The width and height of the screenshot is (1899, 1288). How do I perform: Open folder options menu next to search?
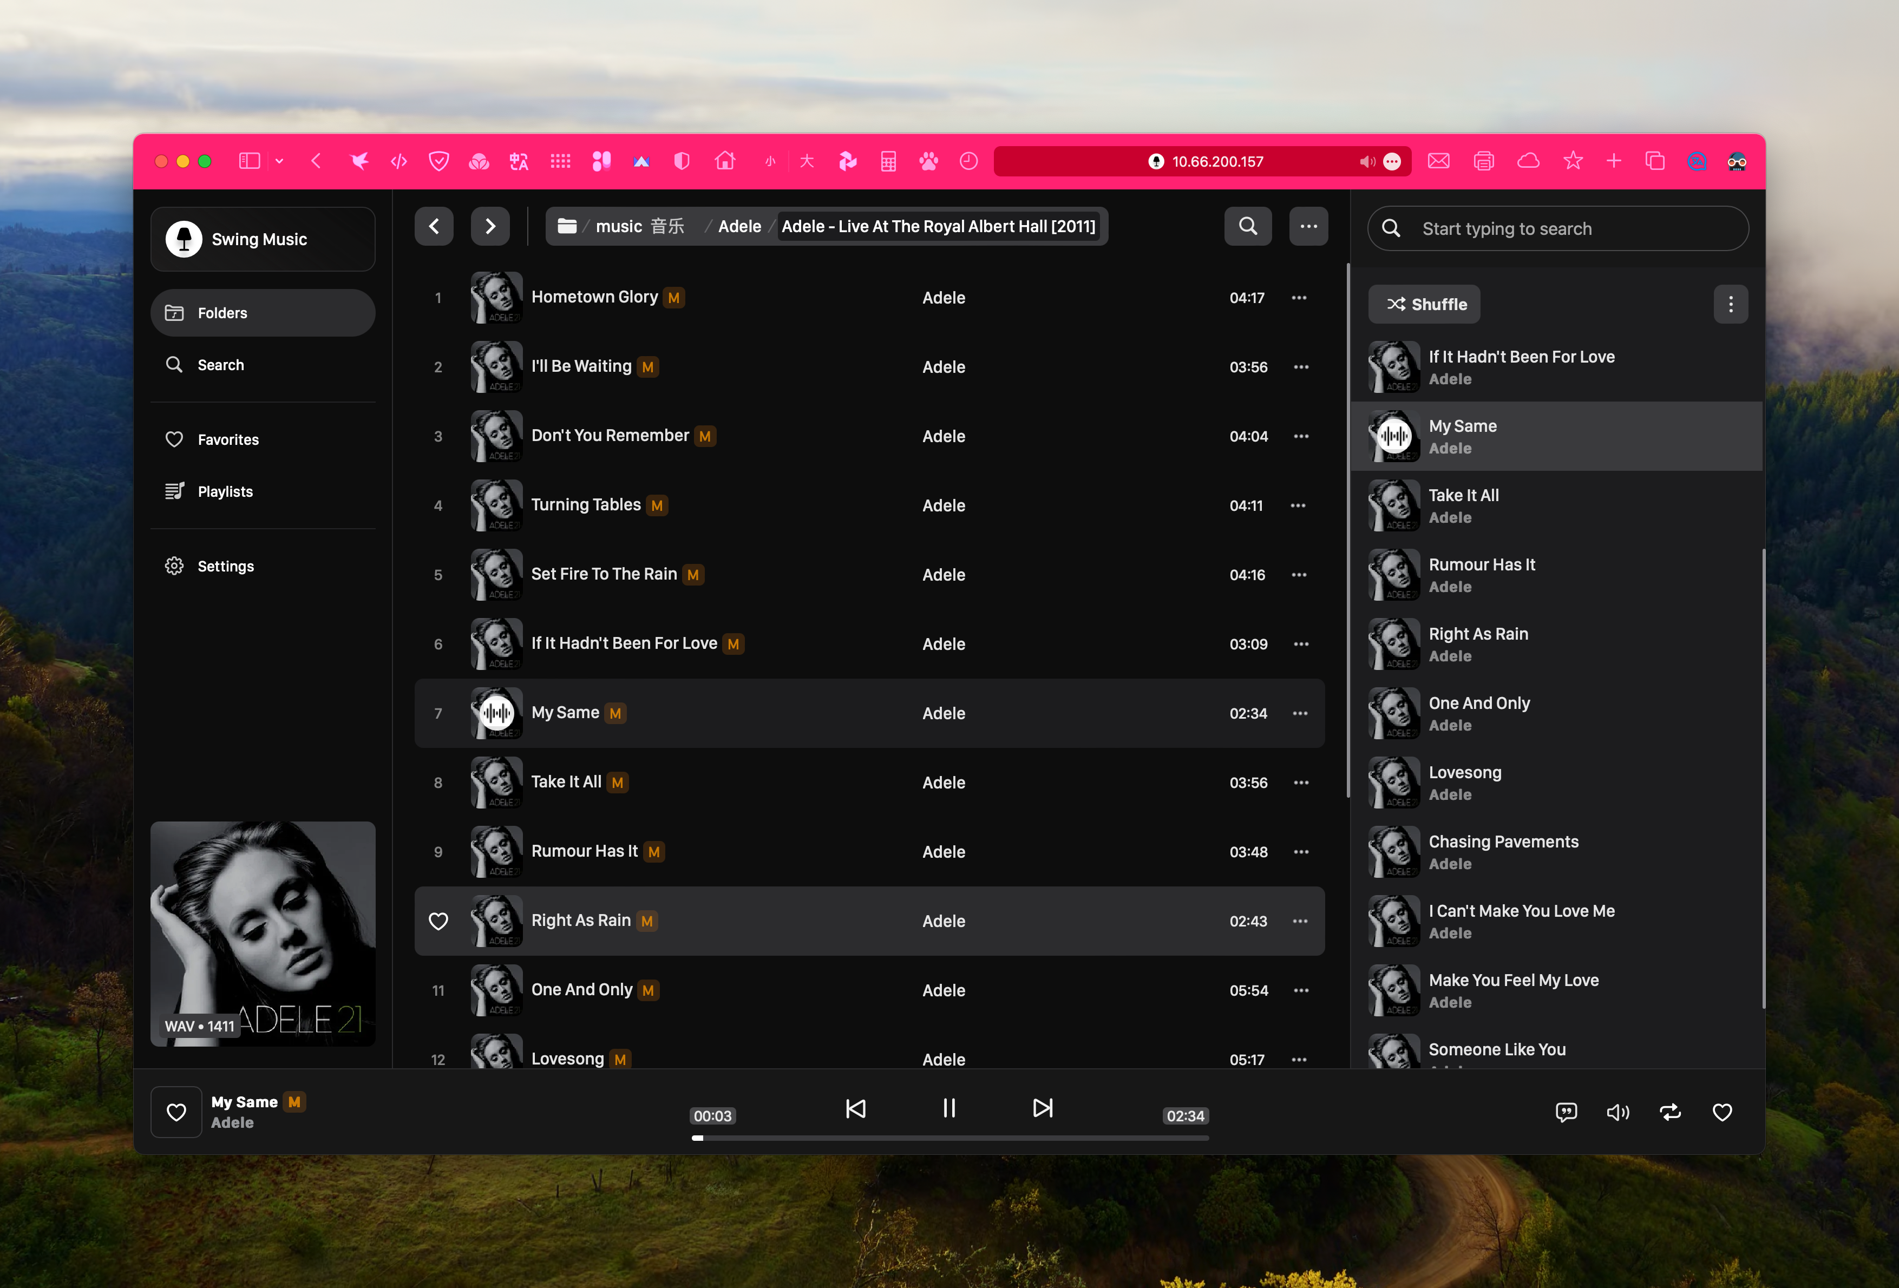point(1308,226)
